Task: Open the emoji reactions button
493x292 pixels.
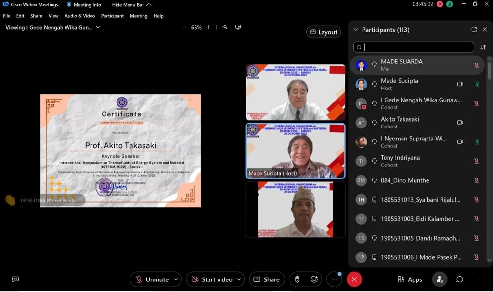Action: pyautogui.click(x=314, y=279)
